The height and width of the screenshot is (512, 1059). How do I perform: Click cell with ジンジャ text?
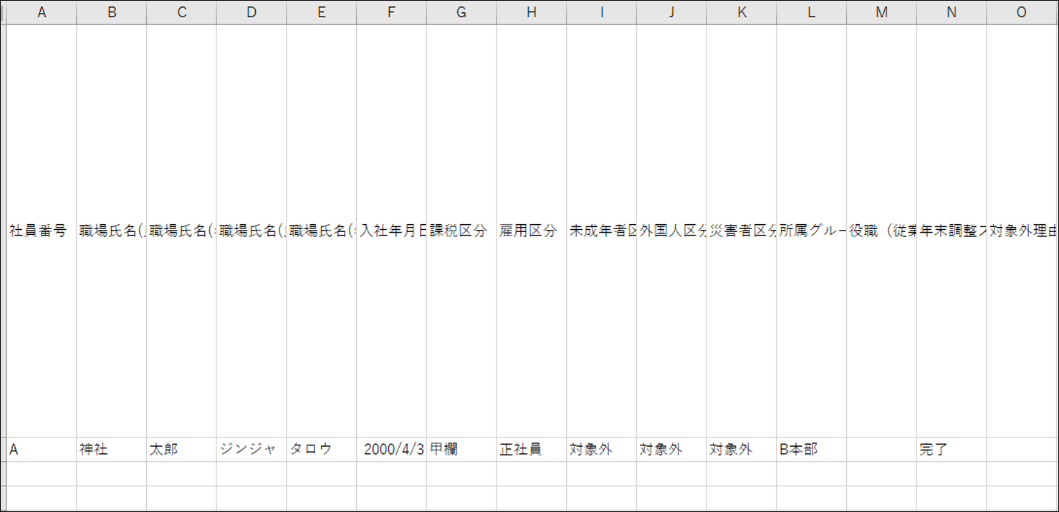tap(251, 450)
